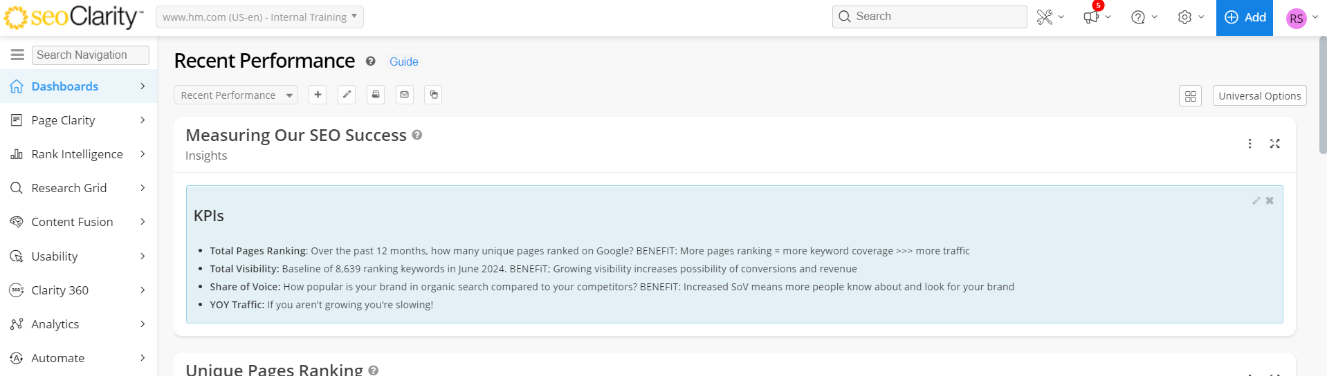1327x376 pixels.
Task: Click the Search Navigation input field
Action: click(x=90, y=55)
